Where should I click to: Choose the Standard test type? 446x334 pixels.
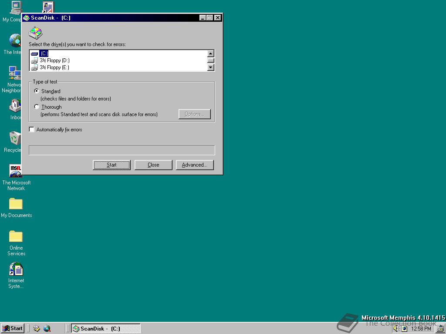coord(37,91)
